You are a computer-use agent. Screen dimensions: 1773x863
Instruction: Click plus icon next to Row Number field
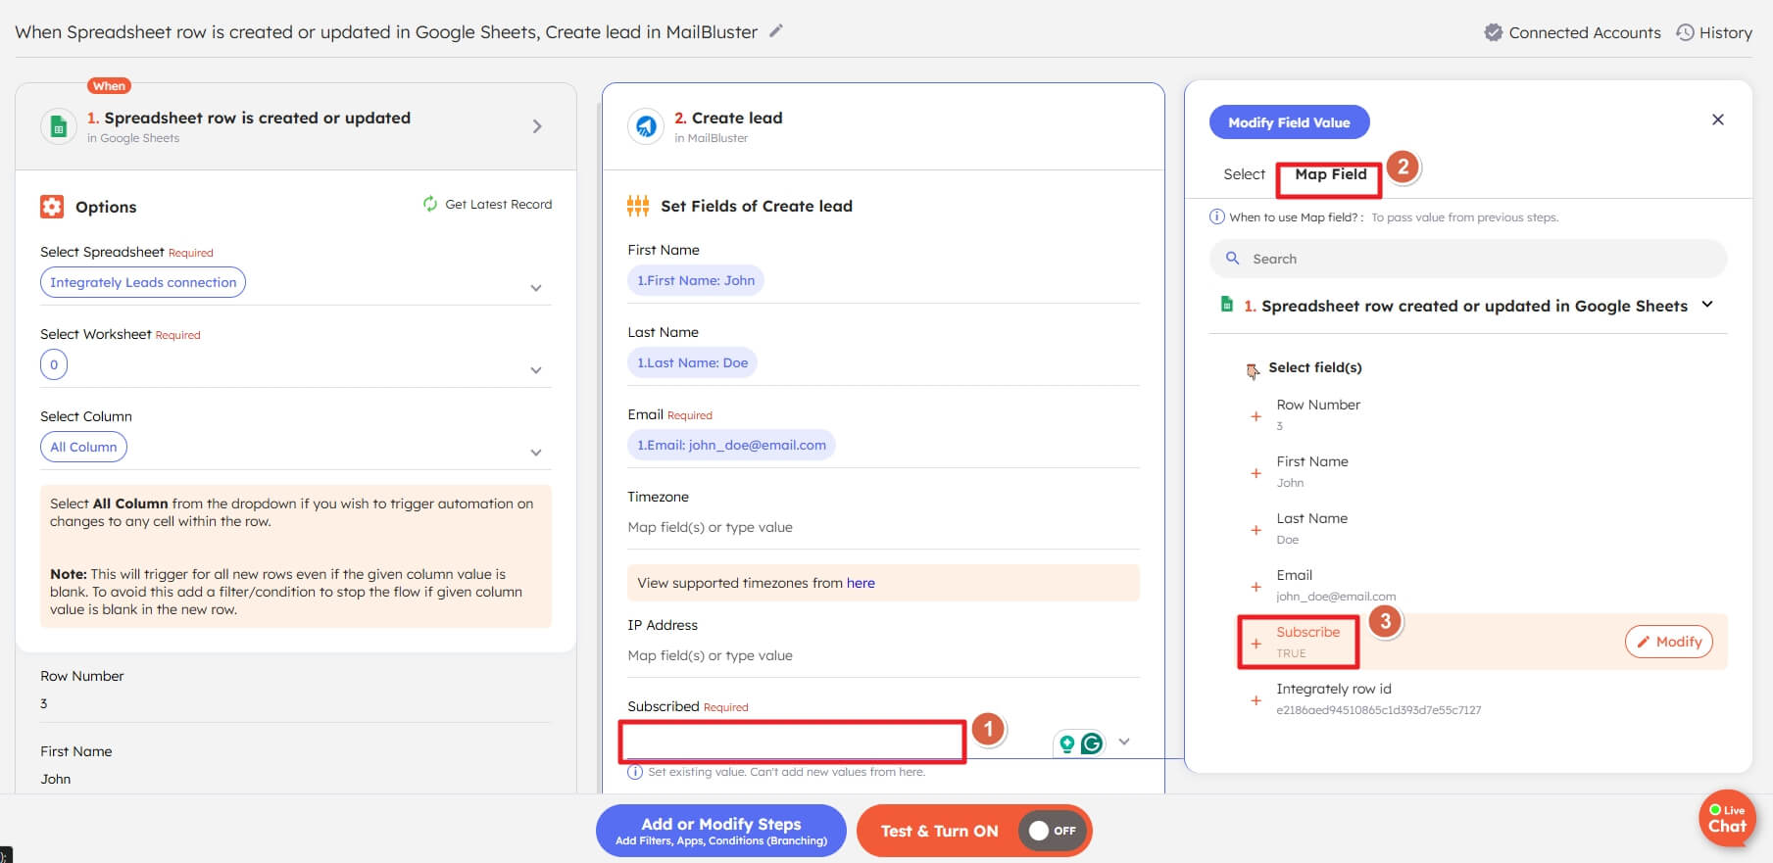pos(1256,416)
